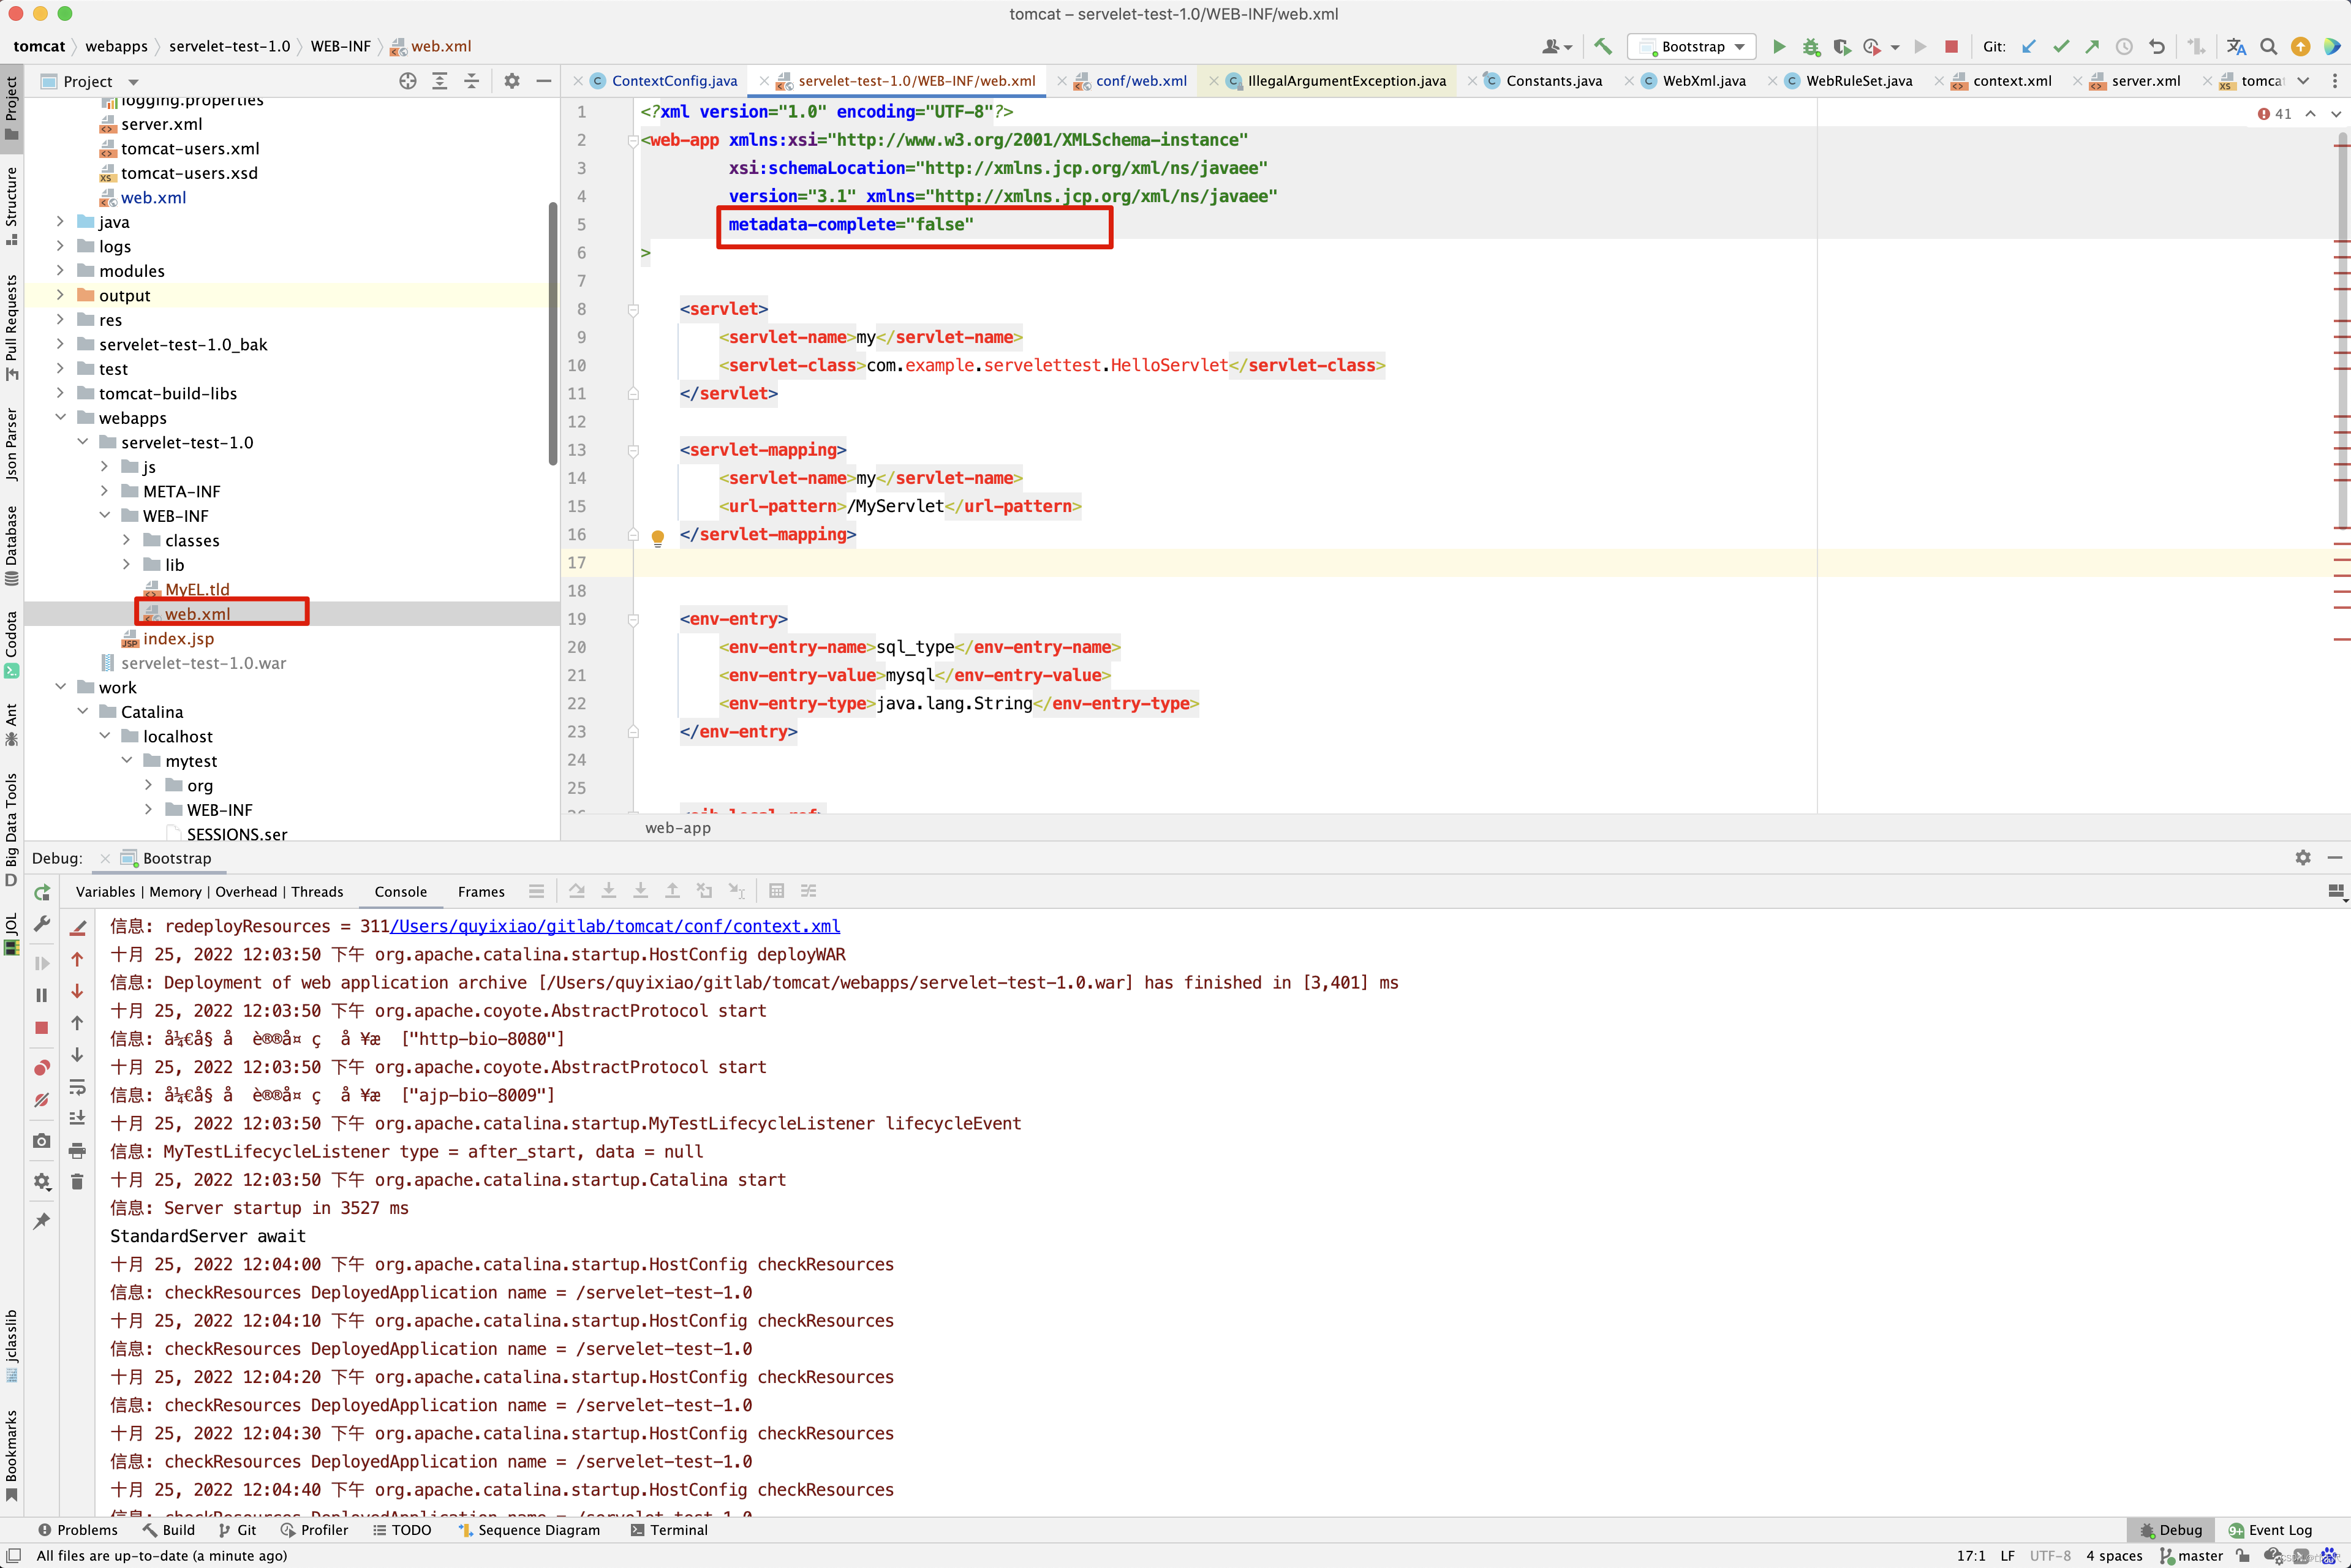This screenshot has height=1568, width=2351.
Task: Click Git update project arrow icon
Action: [x=2028, y=46]
